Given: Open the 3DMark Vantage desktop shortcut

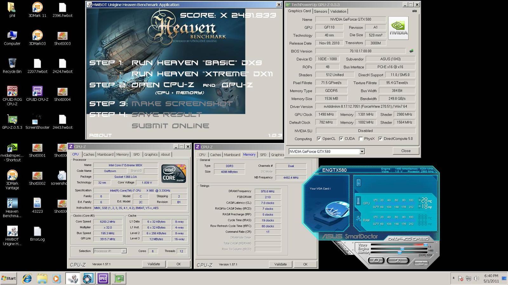Looking at the screenshot, I should coord(12,180).
